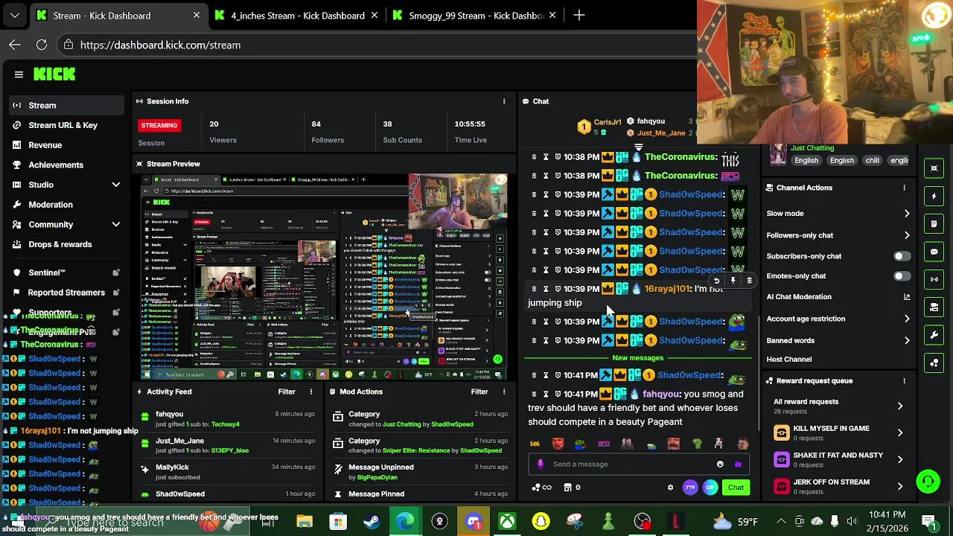This screenshot has height=536, width=953.
Task: Click the purple gift icon in chat input
Action: coord(738,464)
